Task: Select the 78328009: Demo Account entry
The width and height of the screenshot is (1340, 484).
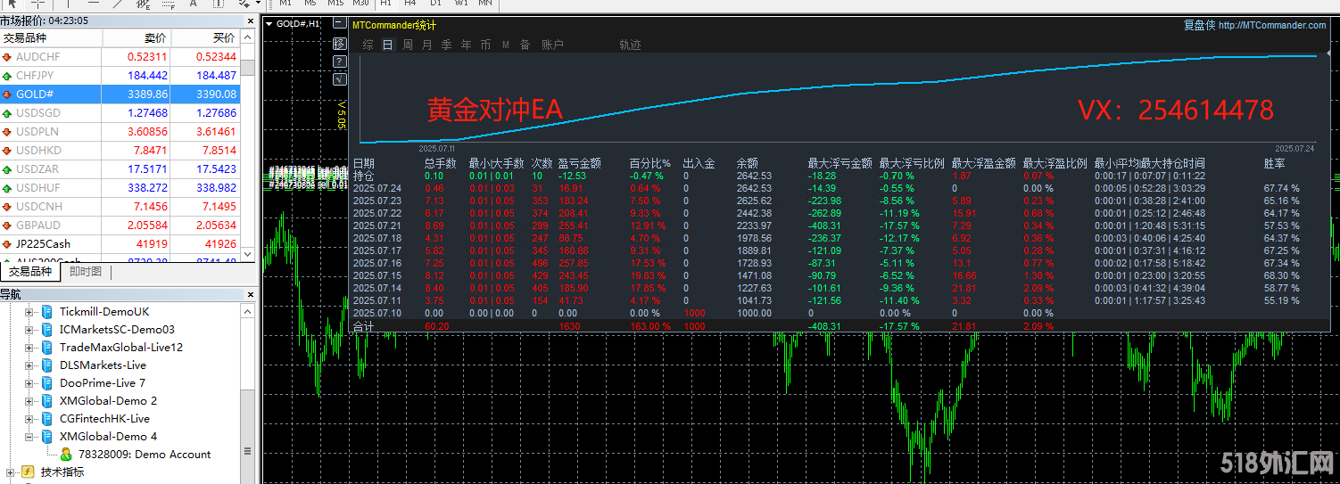Action: pyautogui.click(x=145, y=455)
